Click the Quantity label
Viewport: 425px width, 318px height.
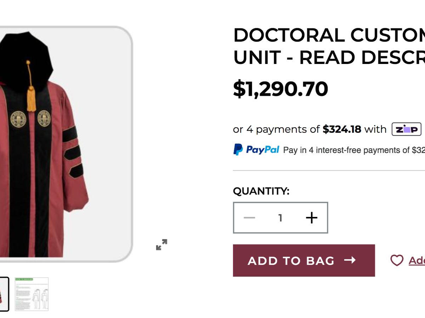coord(261,191)
